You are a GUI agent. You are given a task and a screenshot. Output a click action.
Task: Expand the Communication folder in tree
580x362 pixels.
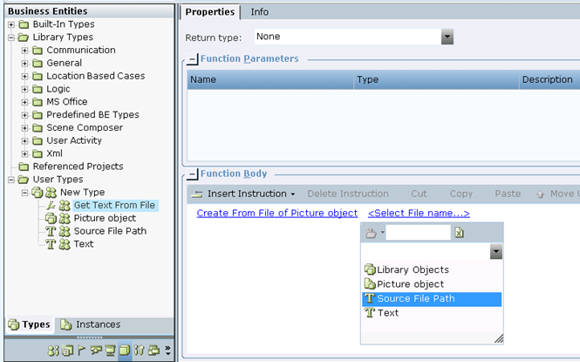pos(24,51)
